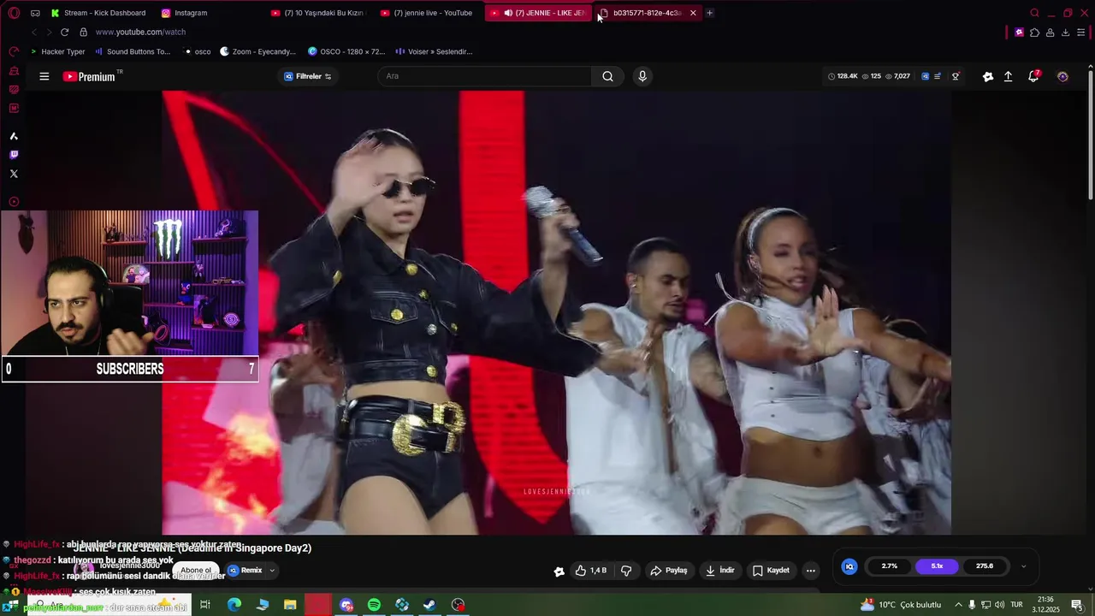
Task: Open the '10 Yaşındaki Bu Kızın' tab
Action: 317,13
